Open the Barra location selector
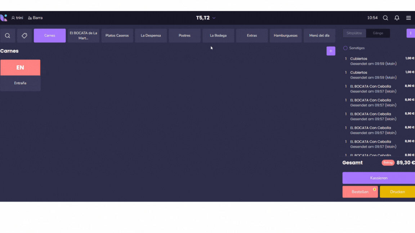415x233 pixels. (x=35, y=18)
